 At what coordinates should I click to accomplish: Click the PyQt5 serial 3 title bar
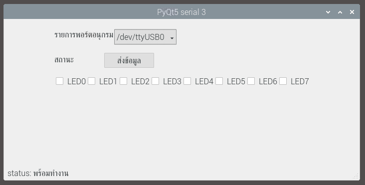coord(182,11)
